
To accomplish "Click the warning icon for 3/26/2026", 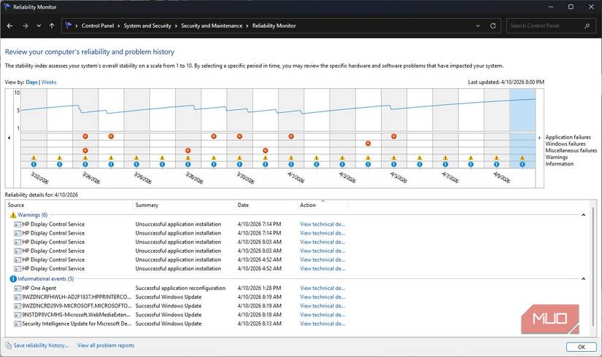I will coord(136,157).
